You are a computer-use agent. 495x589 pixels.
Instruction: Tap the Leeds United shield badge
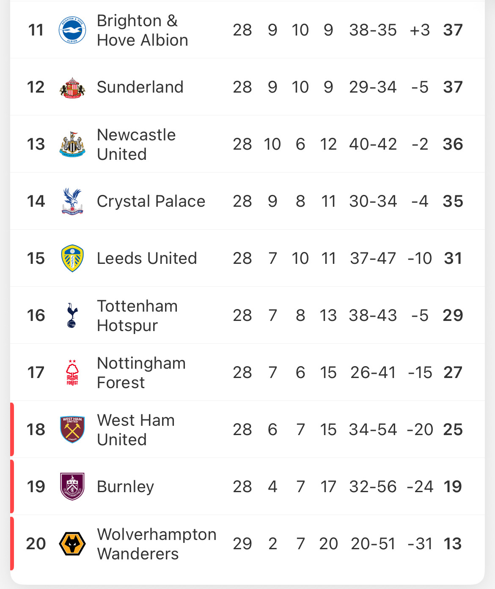pyautogui.click(x=72, y=258)
